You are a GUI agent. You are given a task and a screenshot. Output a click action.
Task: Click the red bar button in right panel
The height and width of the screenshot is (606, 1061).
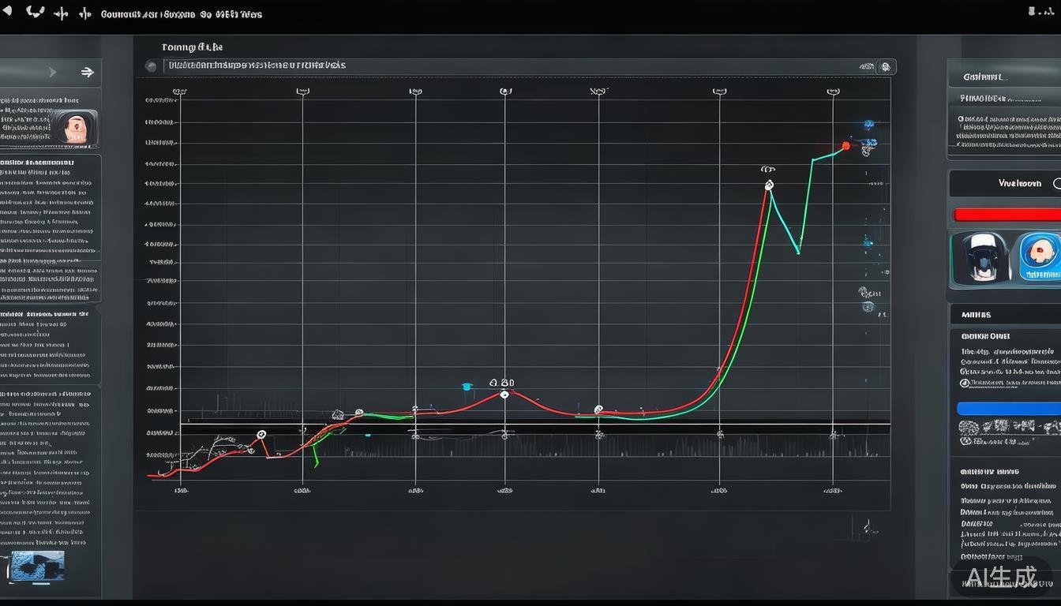click(1007, 215)
